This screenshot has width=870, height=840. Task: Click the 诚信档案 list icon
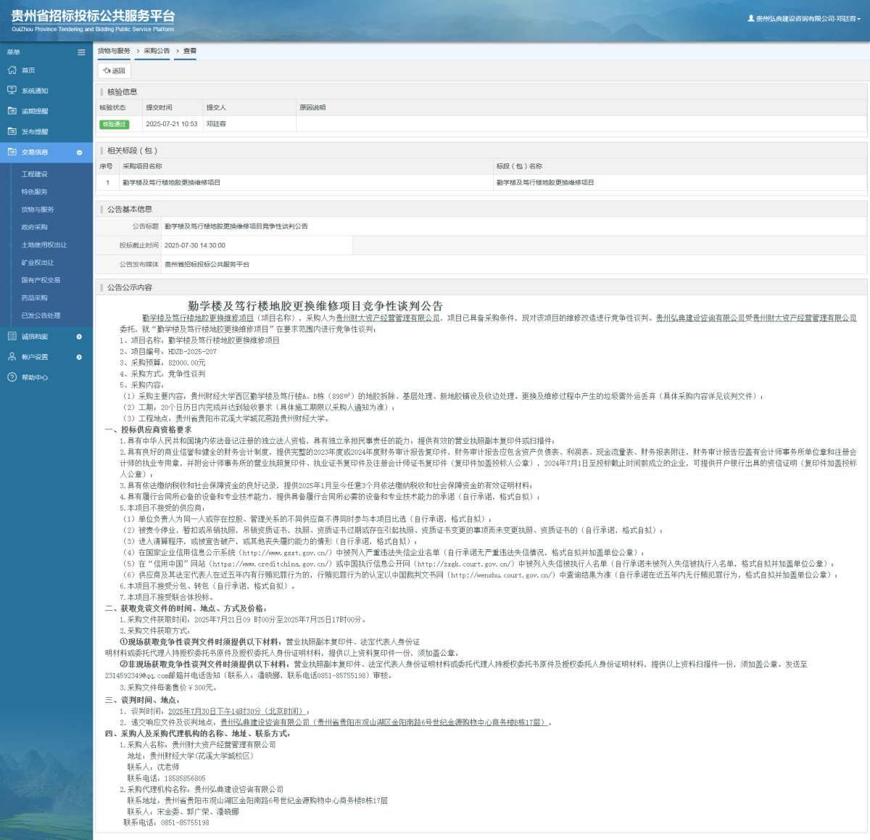12,337
